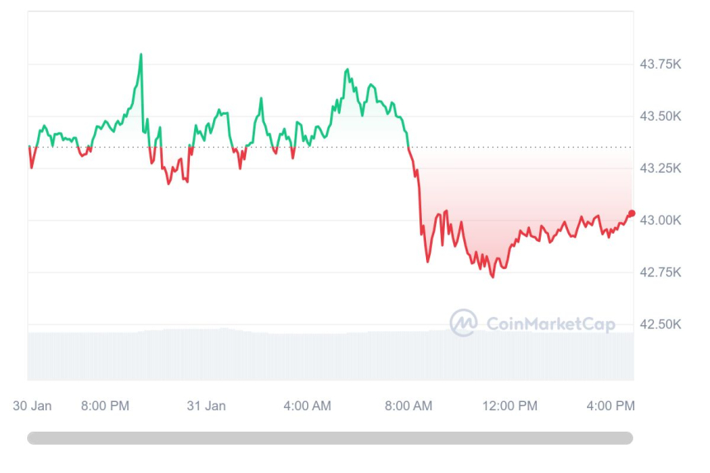The image size is (710, 473).
Task: Select the 12:00 PM time label
Action: [x=510, y=405]
